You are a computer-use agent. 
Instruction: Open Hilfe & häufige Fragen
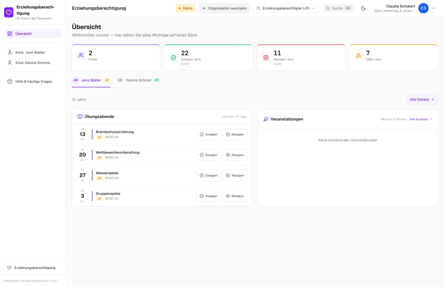click(x=33, y=81)
